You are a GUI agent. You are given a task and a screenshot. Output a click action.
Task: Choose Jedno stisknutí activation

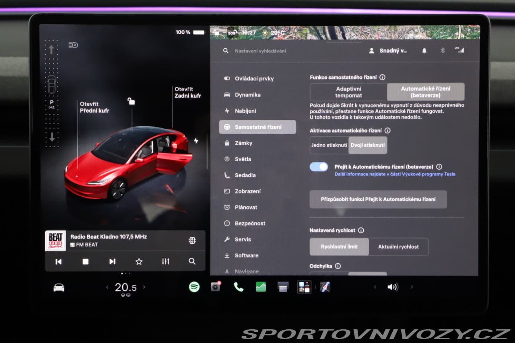coord(329,145)
